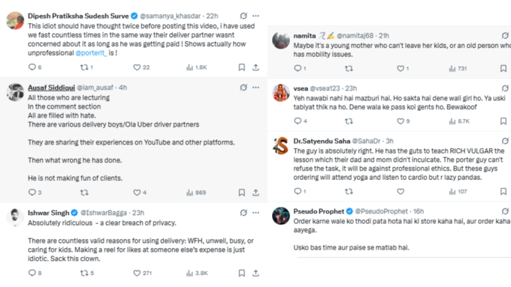Open Ausaf Siddiqui's profile name link
The height and width of the screenshot is (287, 511).
[x=51, y=88]
